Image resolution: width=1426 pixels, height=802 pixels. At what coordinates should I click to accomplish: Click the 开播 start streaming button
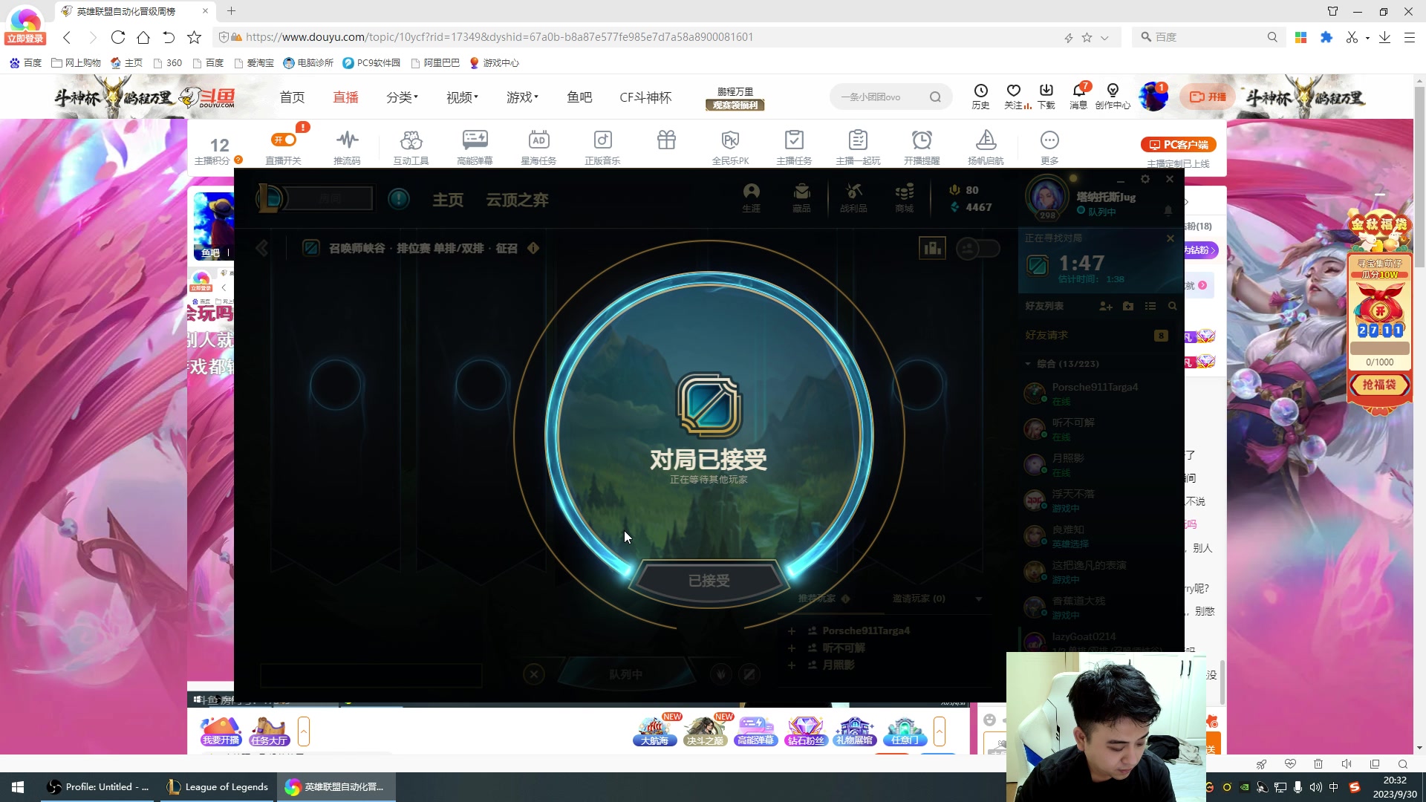pos(1208,97)
